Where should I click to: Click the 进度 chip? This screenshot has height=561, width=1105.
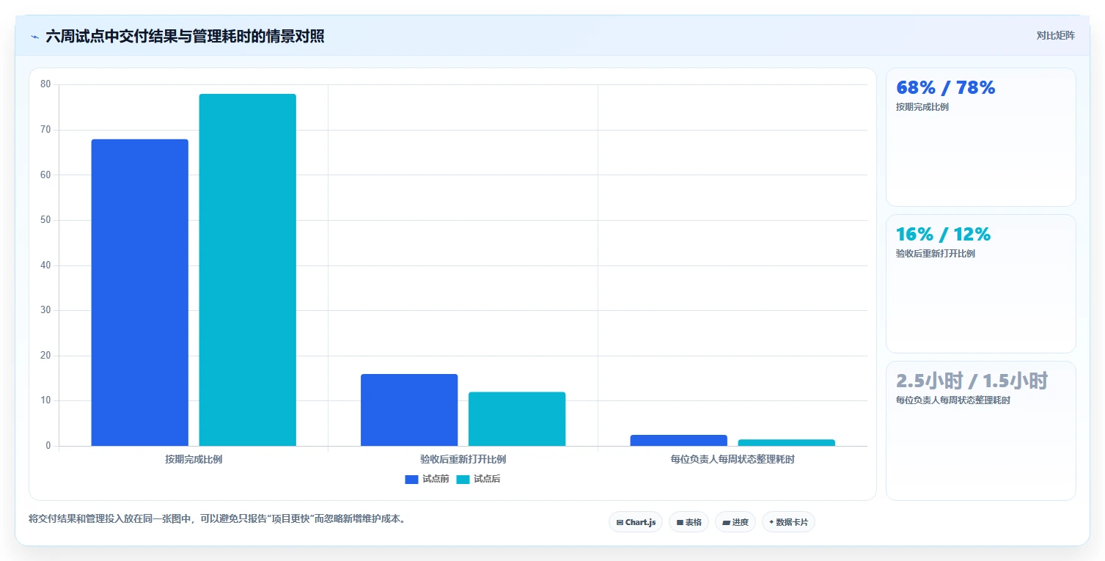point(735,522)
